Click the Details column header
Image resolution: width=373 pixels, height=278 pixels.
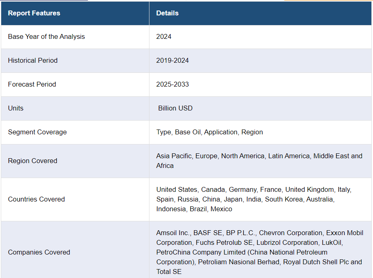(167, 13)
